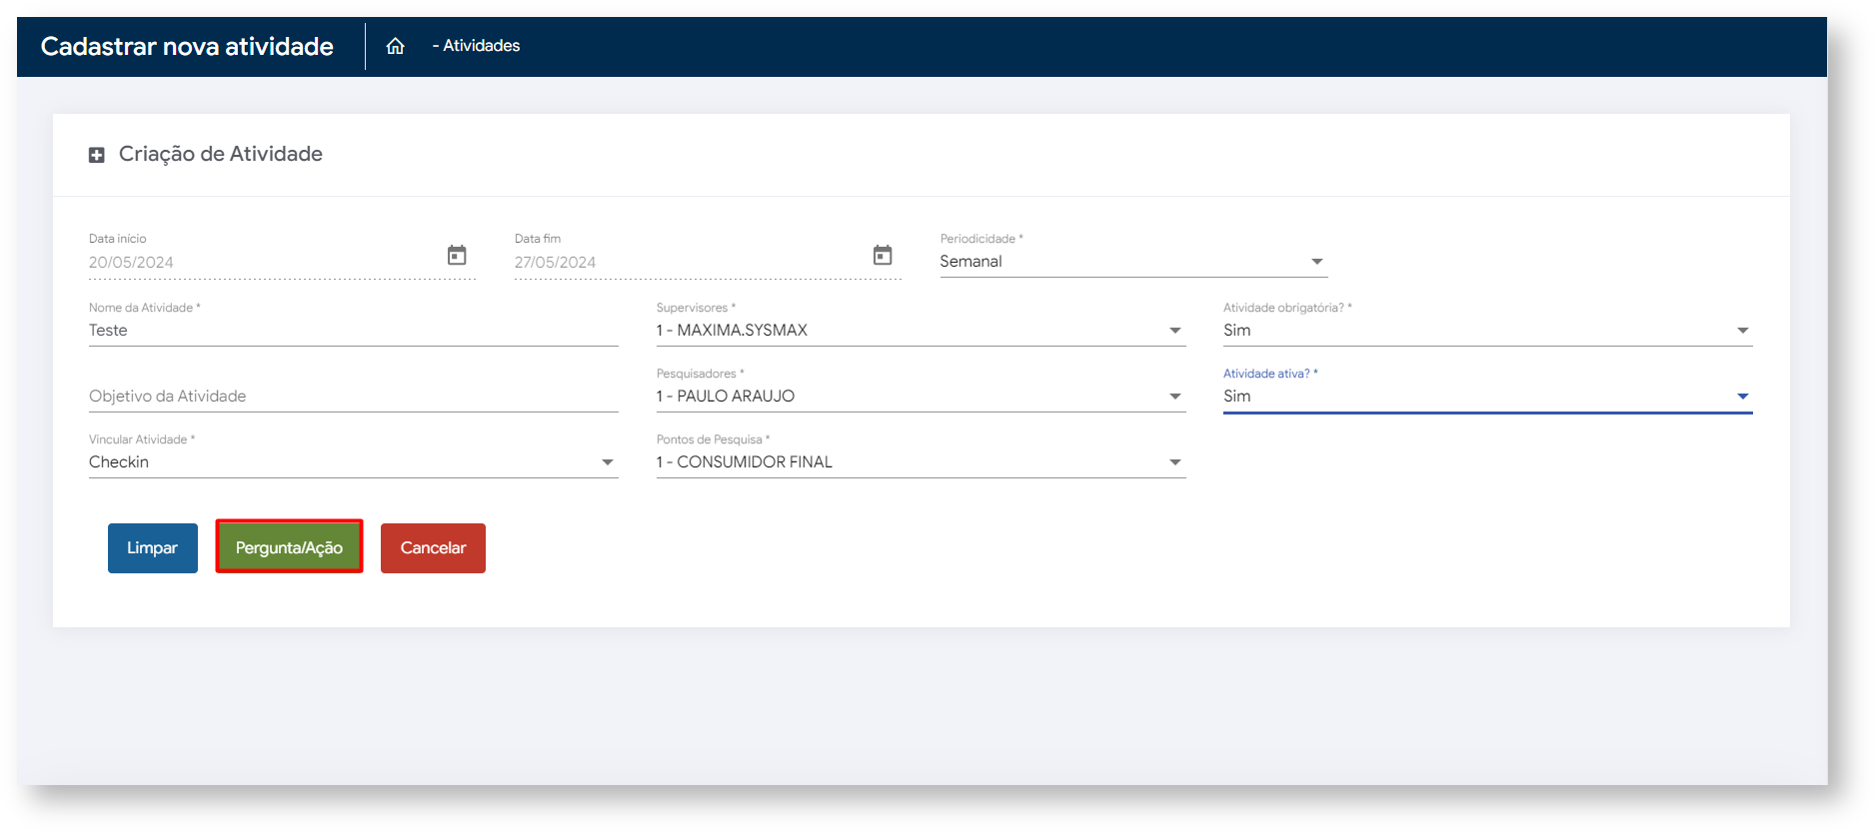Select the Data fim date field

pos(686,263)
